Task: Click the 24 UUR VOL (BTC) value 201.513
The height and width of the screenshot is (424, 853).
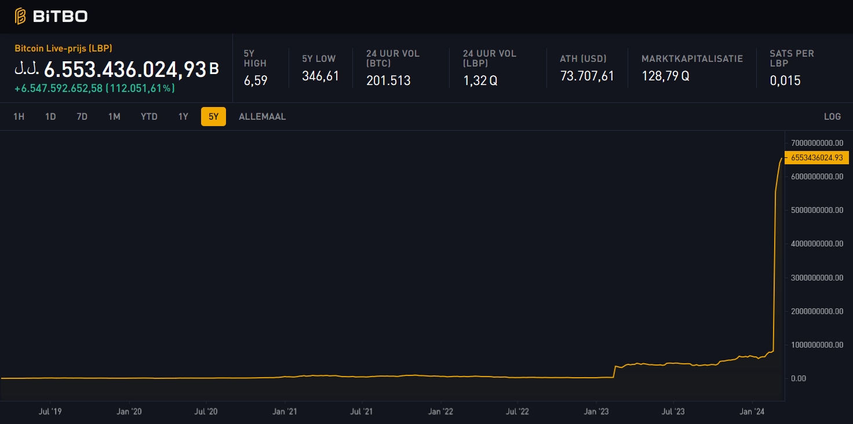Action: coord(388,80)
